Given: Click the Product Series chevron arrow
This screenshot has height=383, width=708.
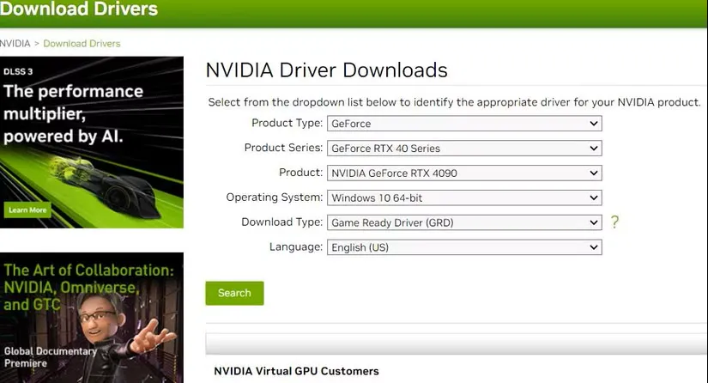Looking at the screenshot, I should (593, 149).
